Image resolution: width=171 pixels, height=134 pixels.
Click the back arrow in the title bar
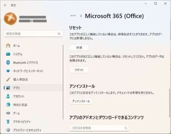point(5,5)
